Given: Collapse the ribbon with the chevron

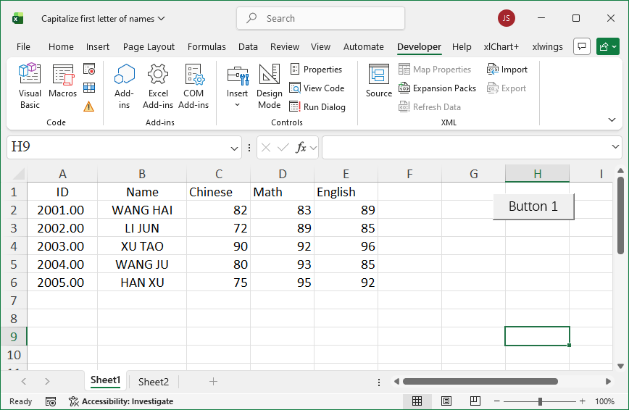Looking at the screenshot, I should tap(612, 120).
